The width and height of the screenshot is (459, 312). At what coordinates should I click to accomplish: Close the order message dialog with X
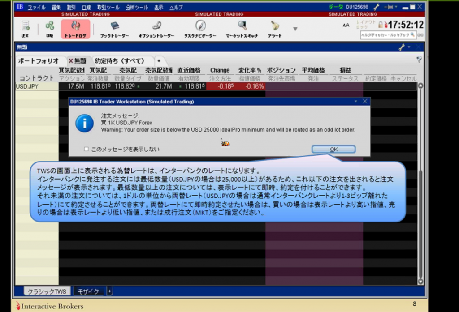(365, 101)
